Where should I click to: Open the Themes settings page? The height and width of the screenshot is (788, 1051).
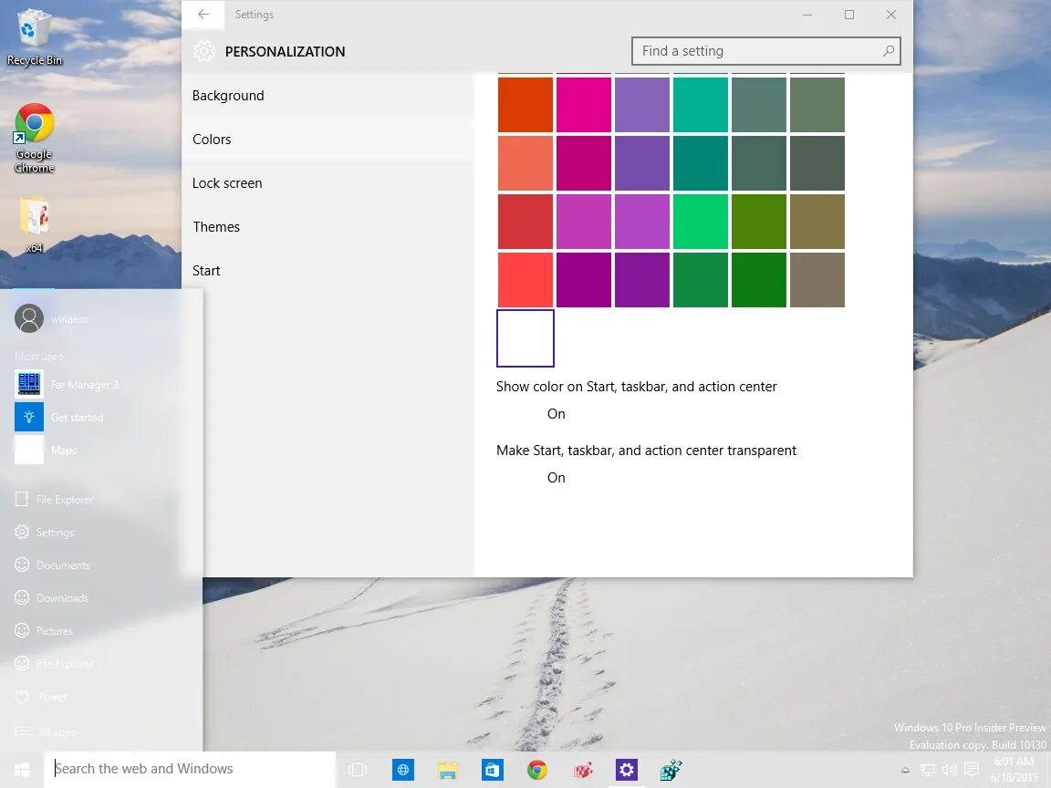[x=328, y=226]
